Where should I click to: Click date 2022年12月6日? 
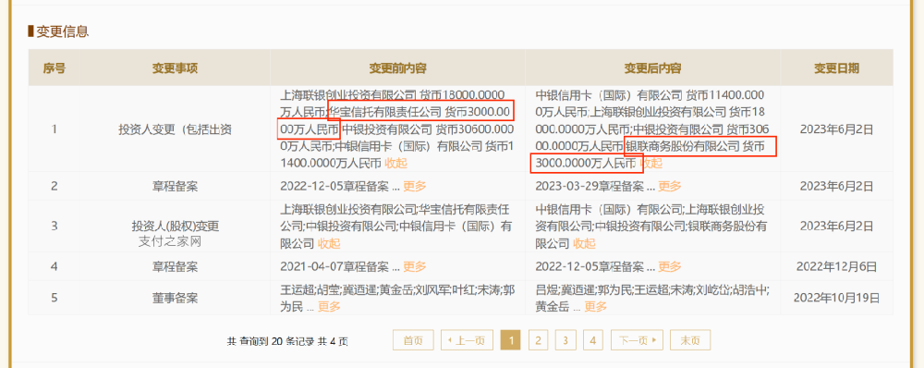click(837, 266)
